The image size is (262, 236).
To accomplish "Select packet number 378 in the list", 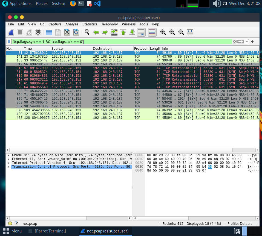I will (82, 110).
